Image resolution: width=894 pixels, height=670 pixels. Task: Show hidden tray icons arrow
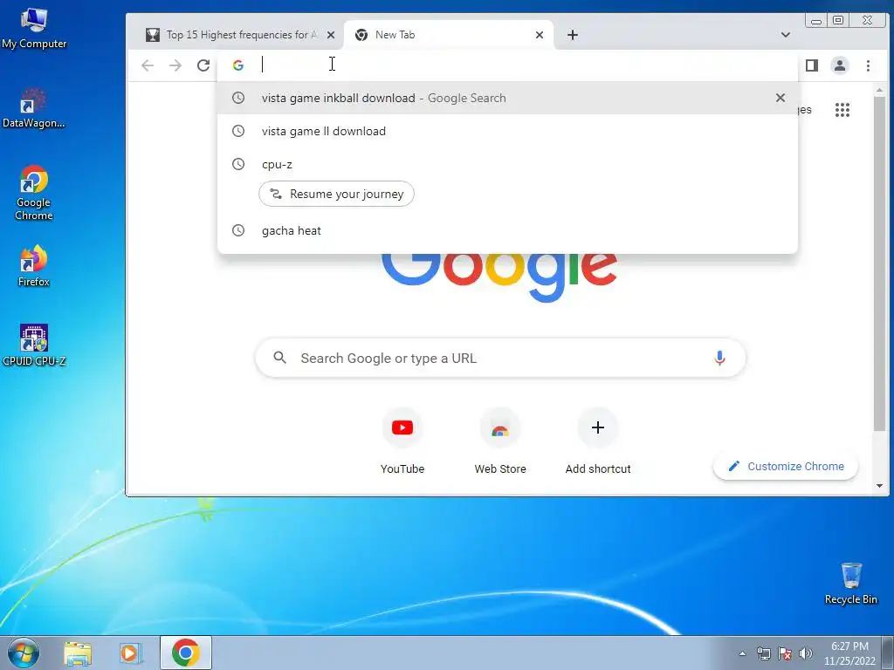[742, 653]
